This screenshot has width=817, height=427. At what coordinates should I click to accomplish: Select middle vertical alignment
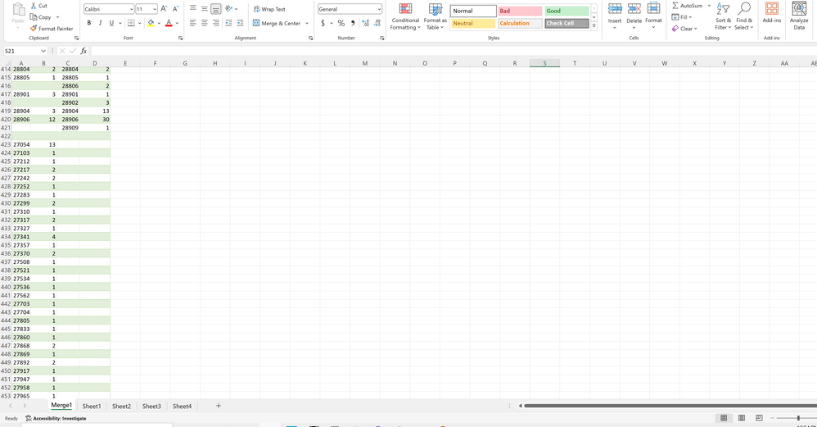(205, 9)
